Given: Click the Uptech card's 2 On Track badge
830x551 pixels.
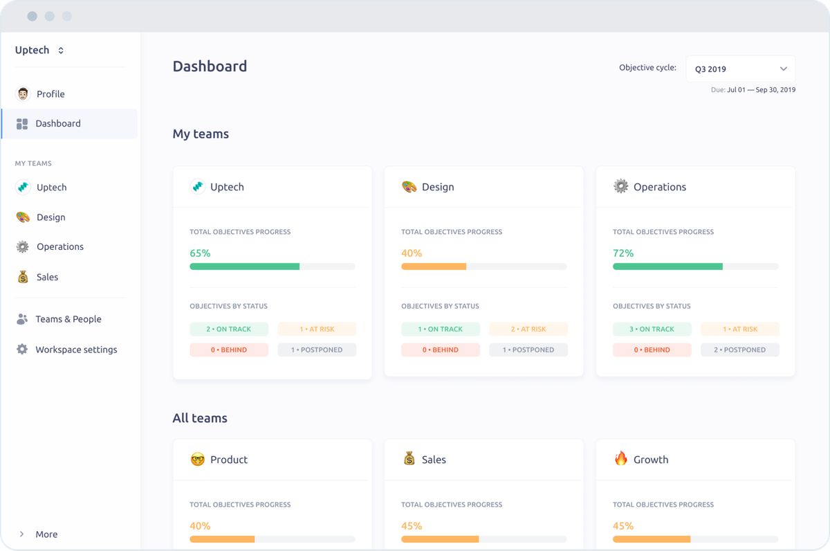Looking at the screenshot, I should coord(229,329).
